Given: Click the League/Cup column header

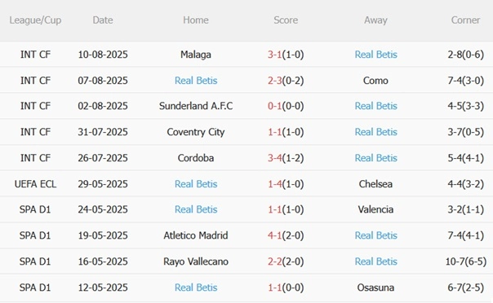Looking at the screenshot, I should (35, 20).
